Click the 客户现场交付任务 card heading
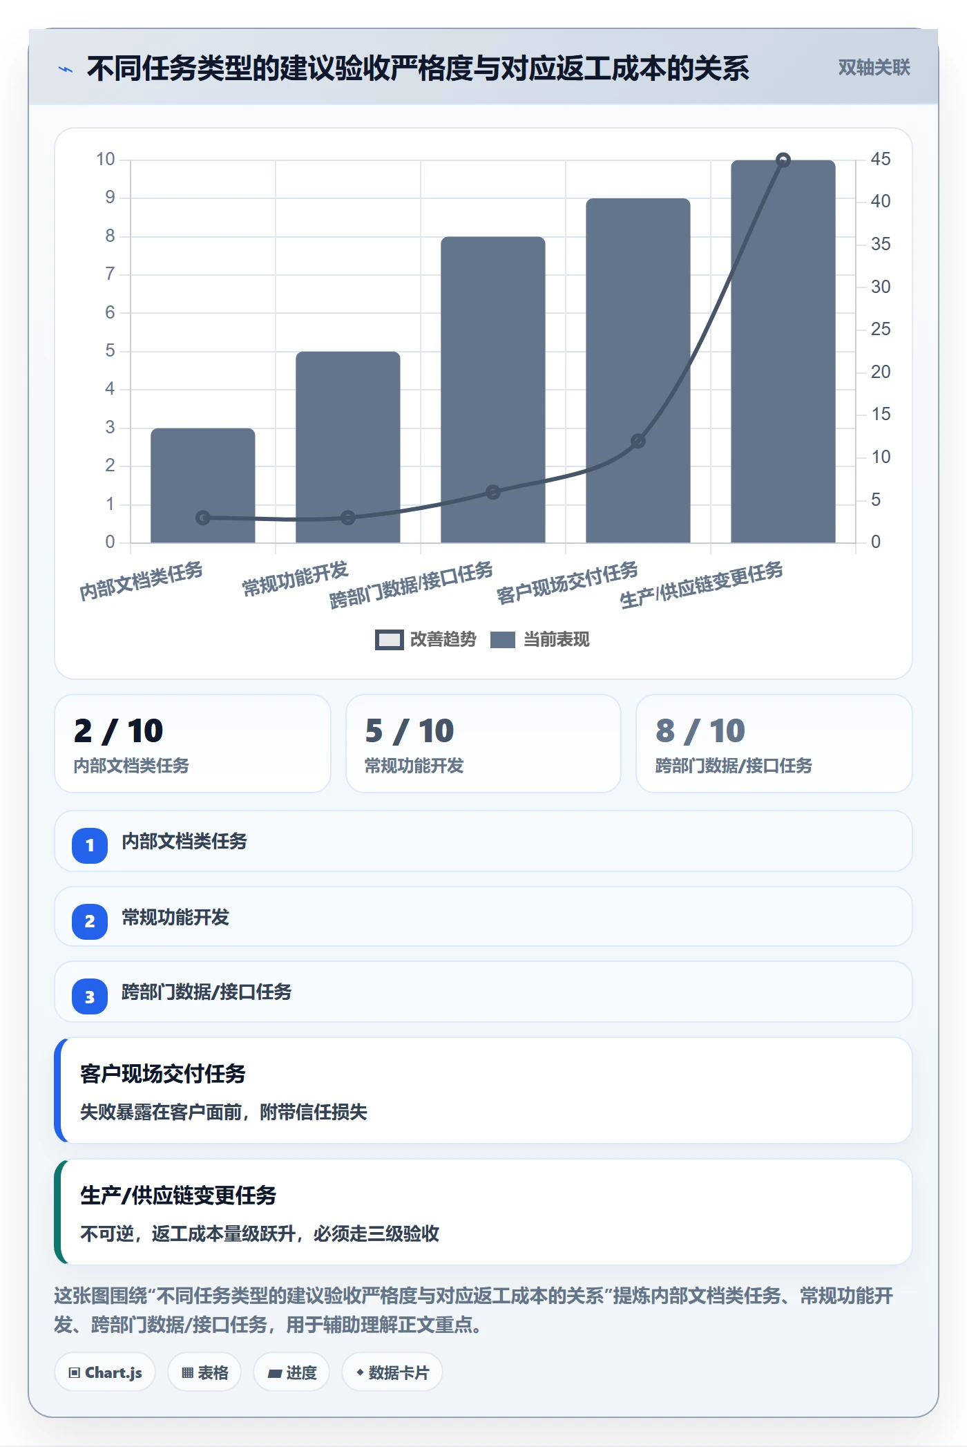 [x=163, y=1074]
